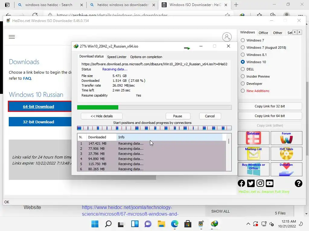Switch to the Other tab
This screenshot has height=231, width=309.
278,33
